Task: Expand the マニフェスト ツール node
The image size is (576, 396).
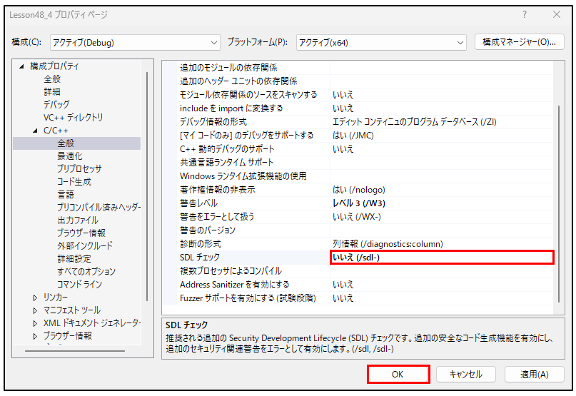Action: coord(36,310)
